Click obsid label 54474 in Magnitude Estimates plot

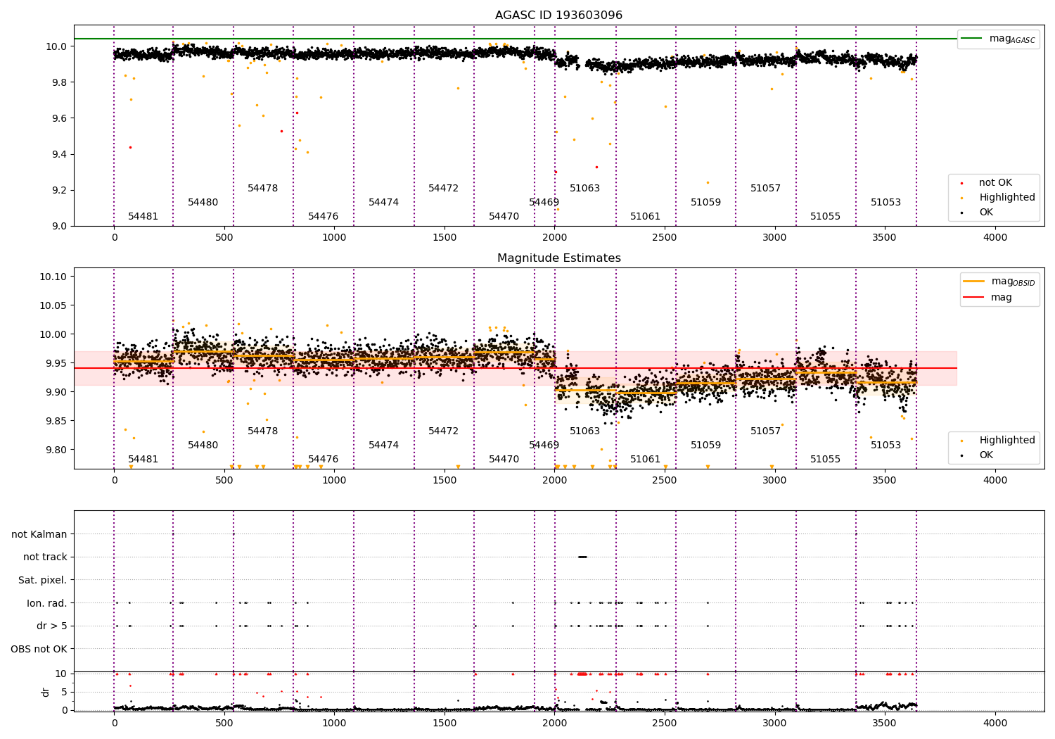click(x=384, y=446)
